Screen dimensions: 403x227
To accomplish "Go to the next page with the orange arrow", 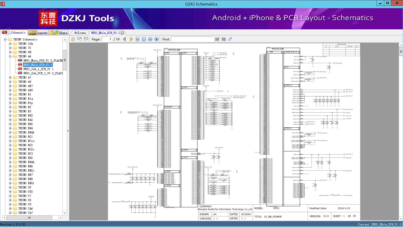I will click(131, 39).
